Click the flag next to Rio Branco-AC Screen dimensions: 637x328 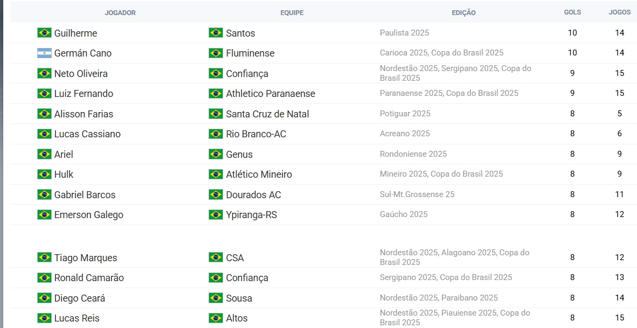(x=216, y=134)
